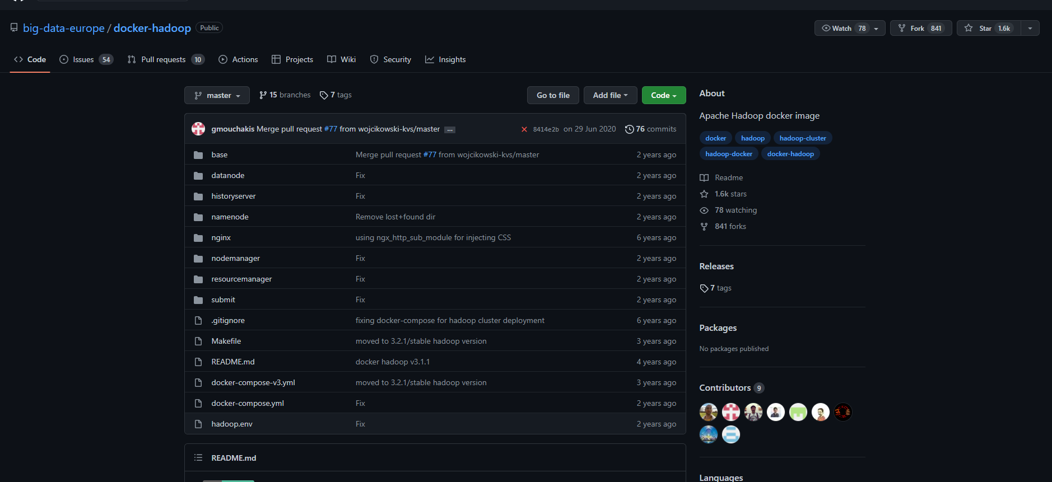View 78 watching link
Image resolution: width=1052 pixels, height=482 pixels.
(728, 210)
